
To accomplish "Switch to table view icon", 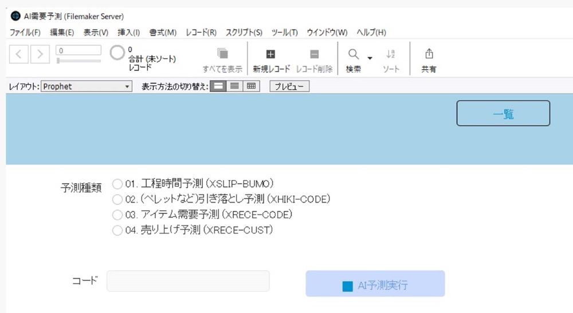I will [251, 86].
